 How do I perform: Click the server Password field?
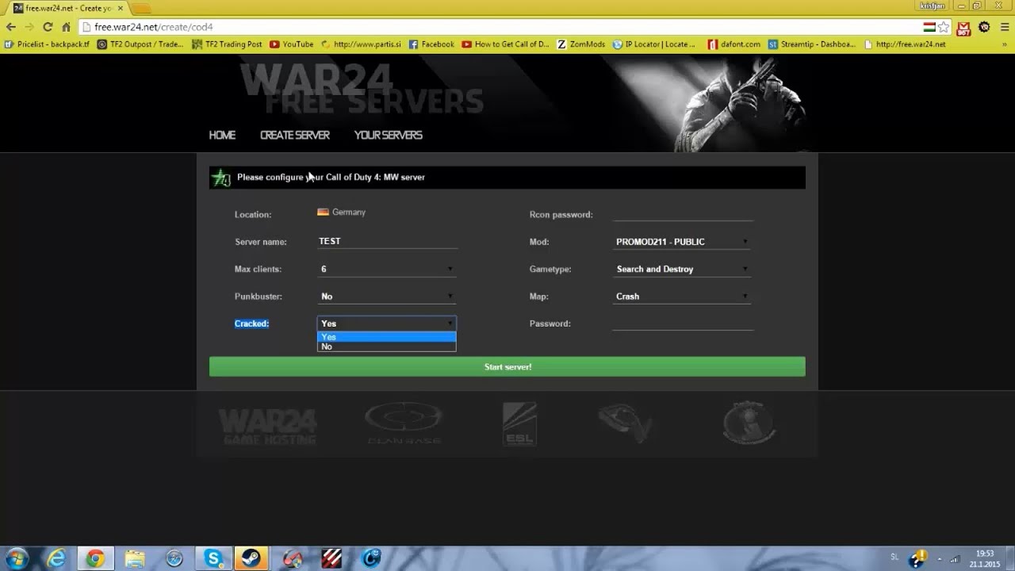pyautogui.click(x=682, y=323)
